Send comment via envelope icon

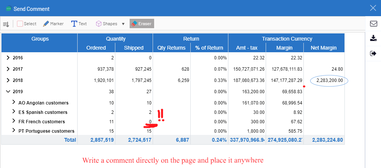pos(373,24)
